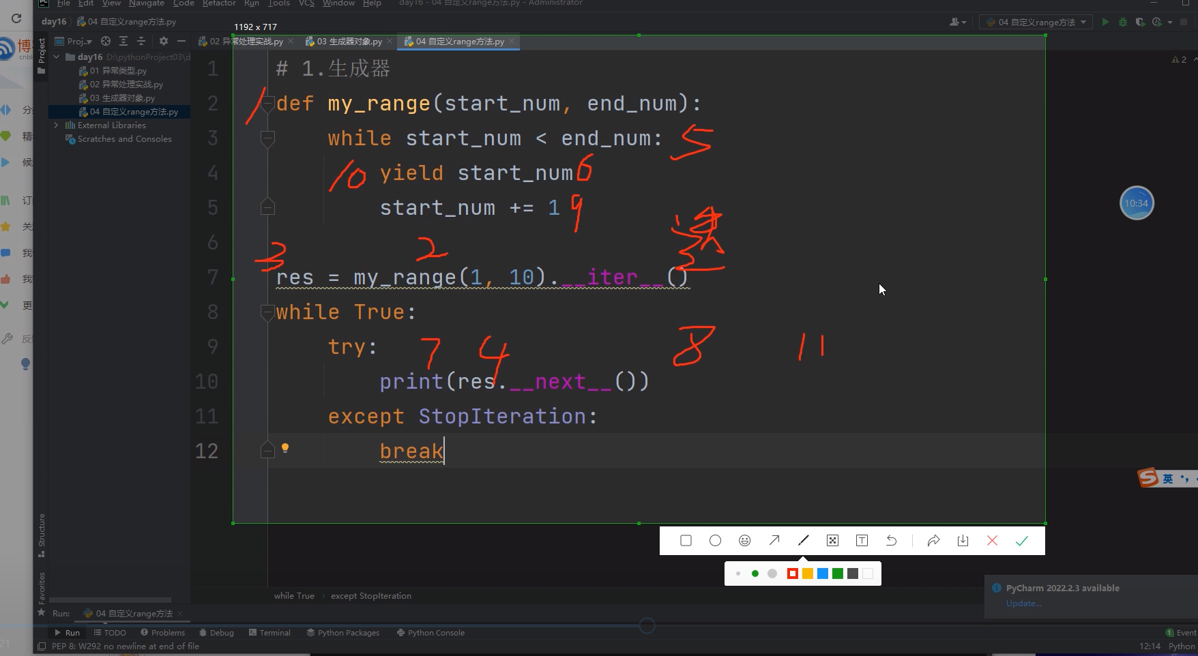This screenshot has width=1198, height=656.
Task: Toggle tool windows quick access at status bar corner
Action: [42, 646]
